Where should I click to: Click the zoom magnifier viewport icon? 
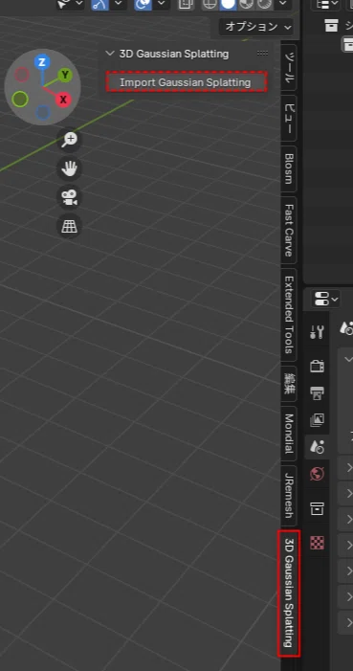(69, 139)
